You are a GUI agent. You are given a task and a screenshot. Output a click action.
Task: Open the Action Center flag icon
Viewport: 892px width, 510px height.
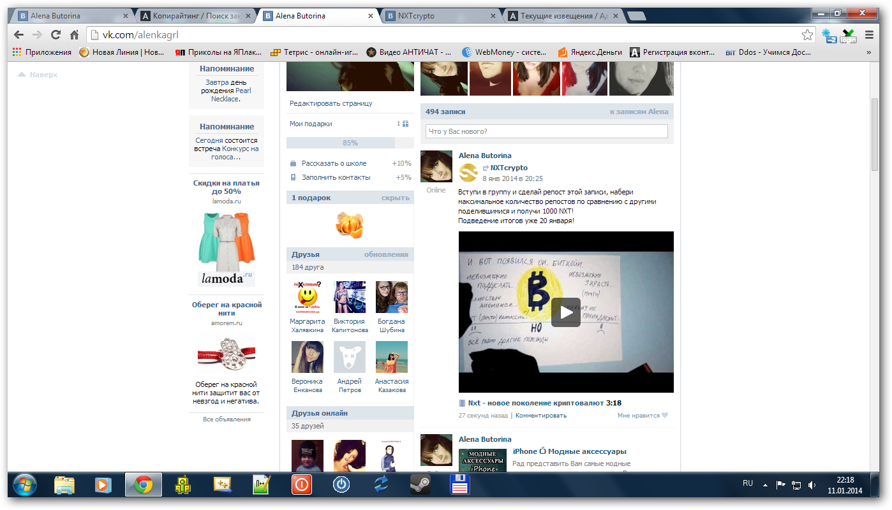click(780, 485)
